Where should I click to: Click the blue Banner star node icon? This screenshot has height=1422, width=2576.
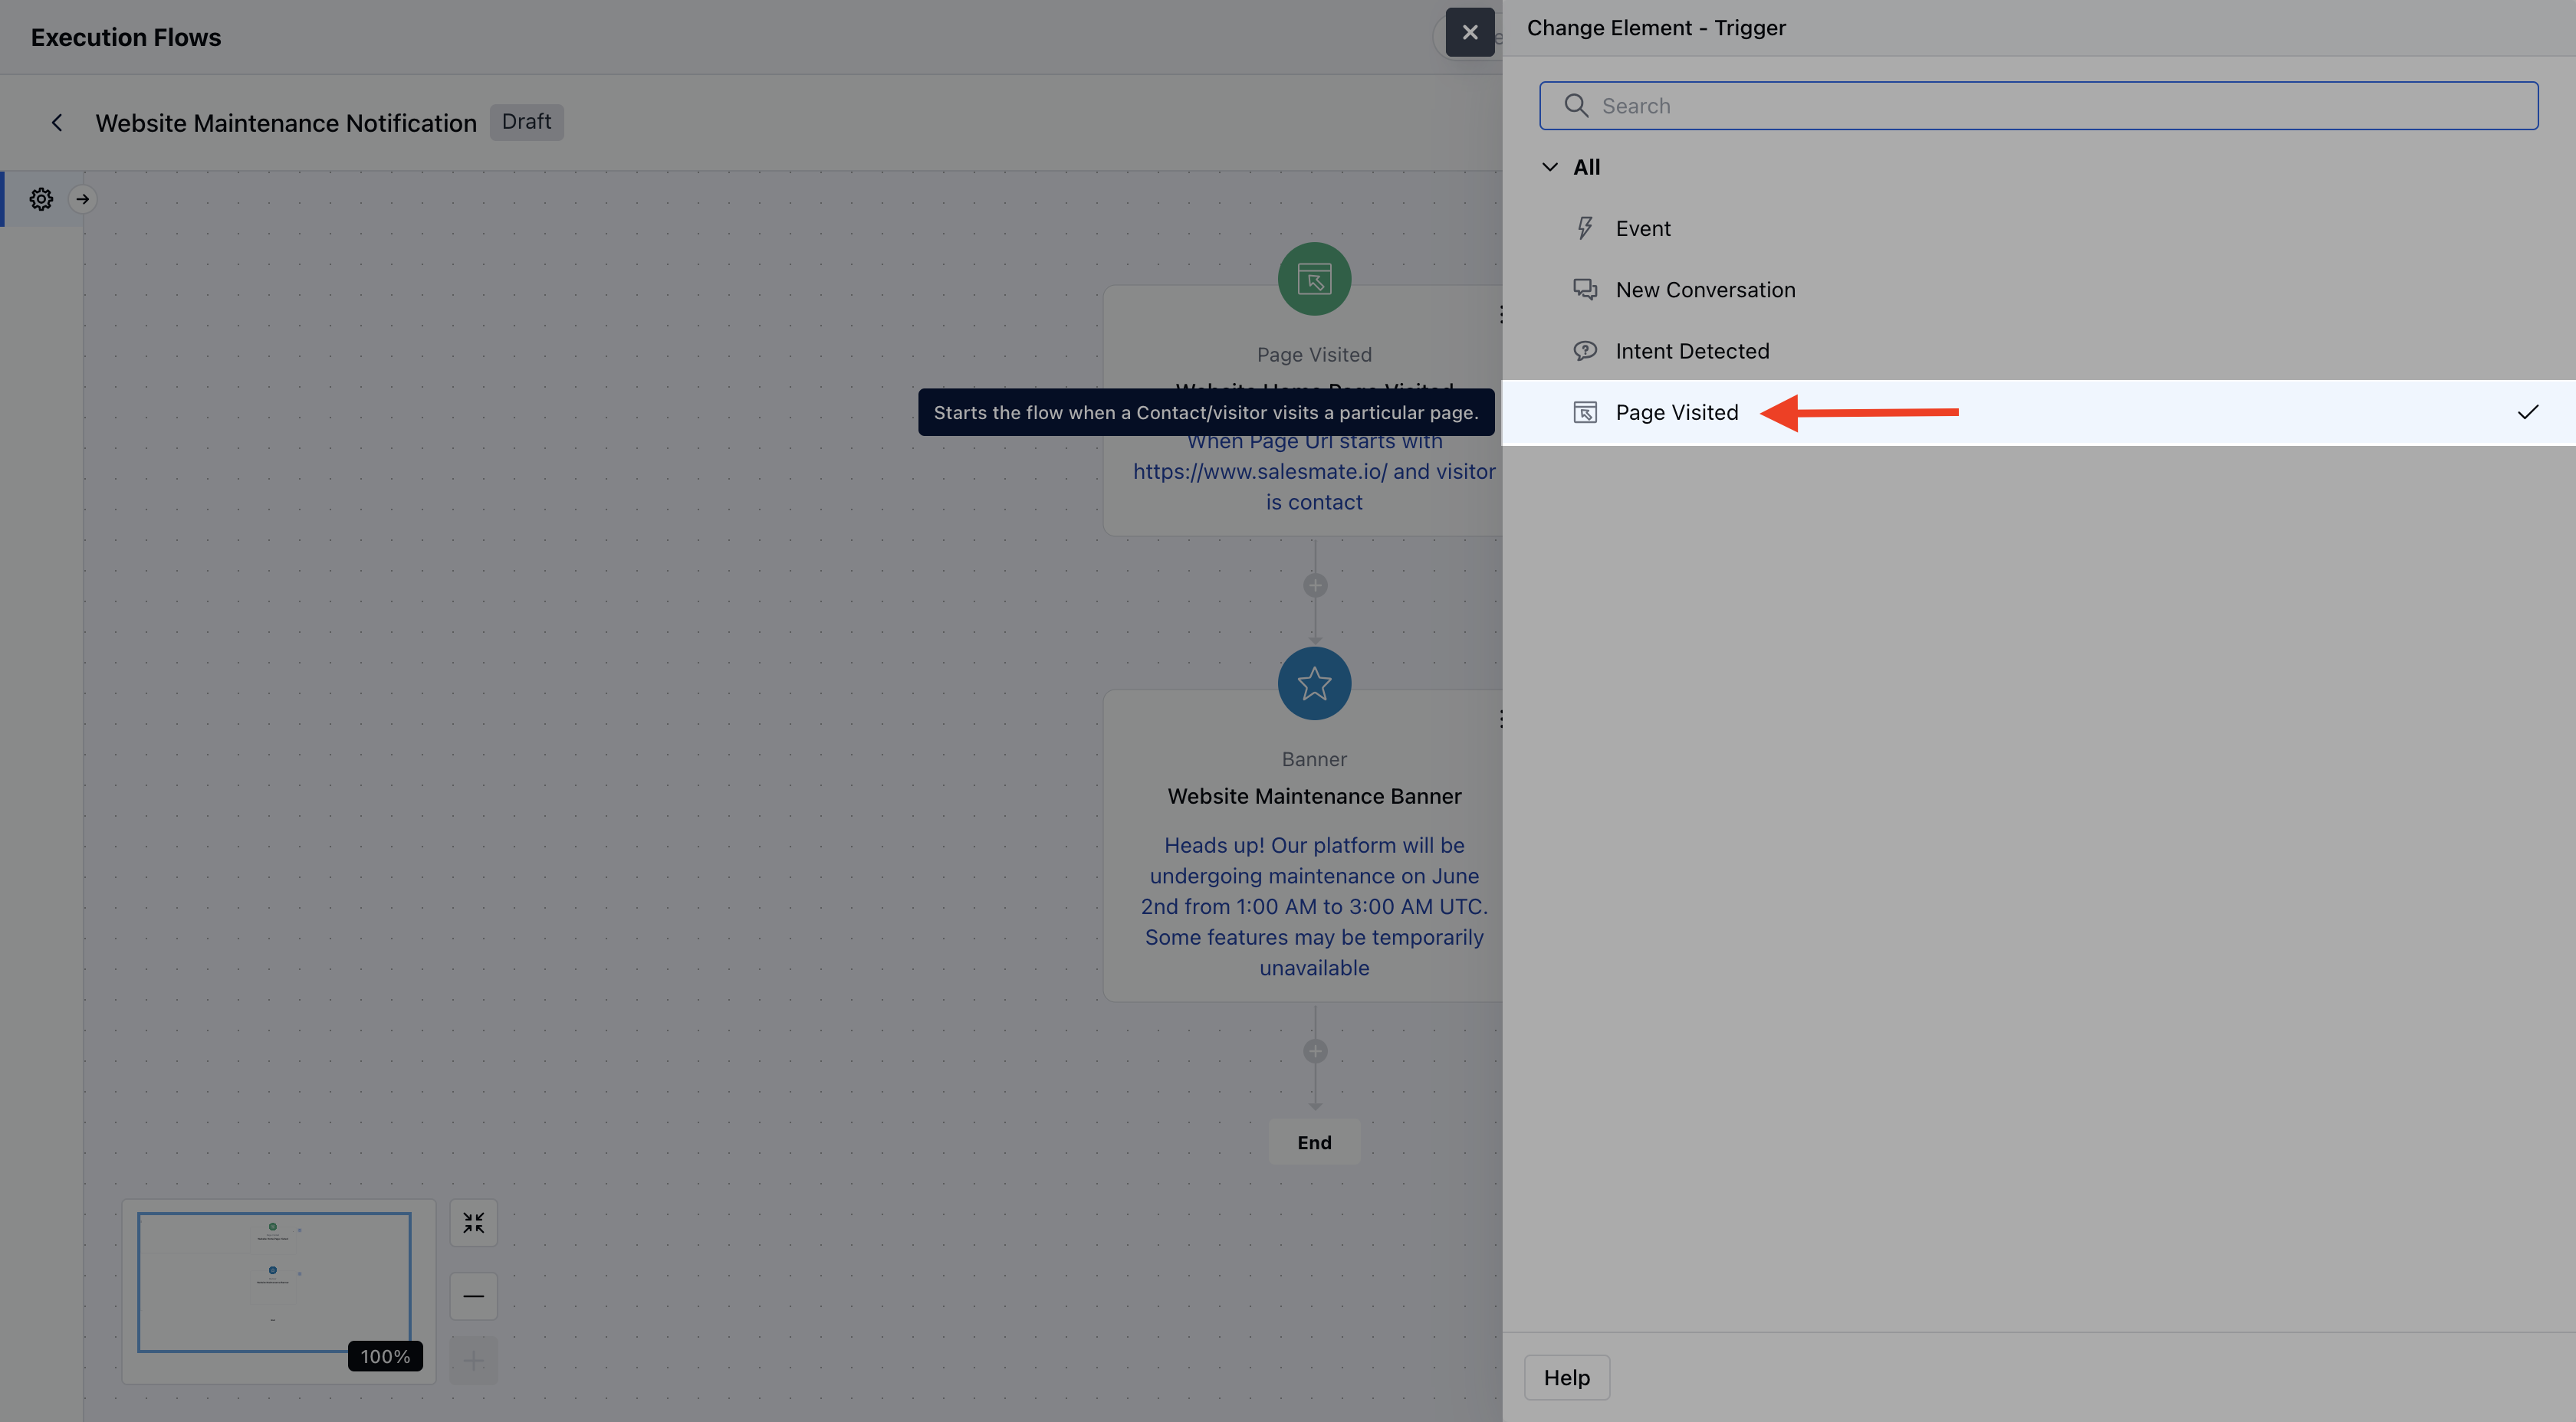1314,683
